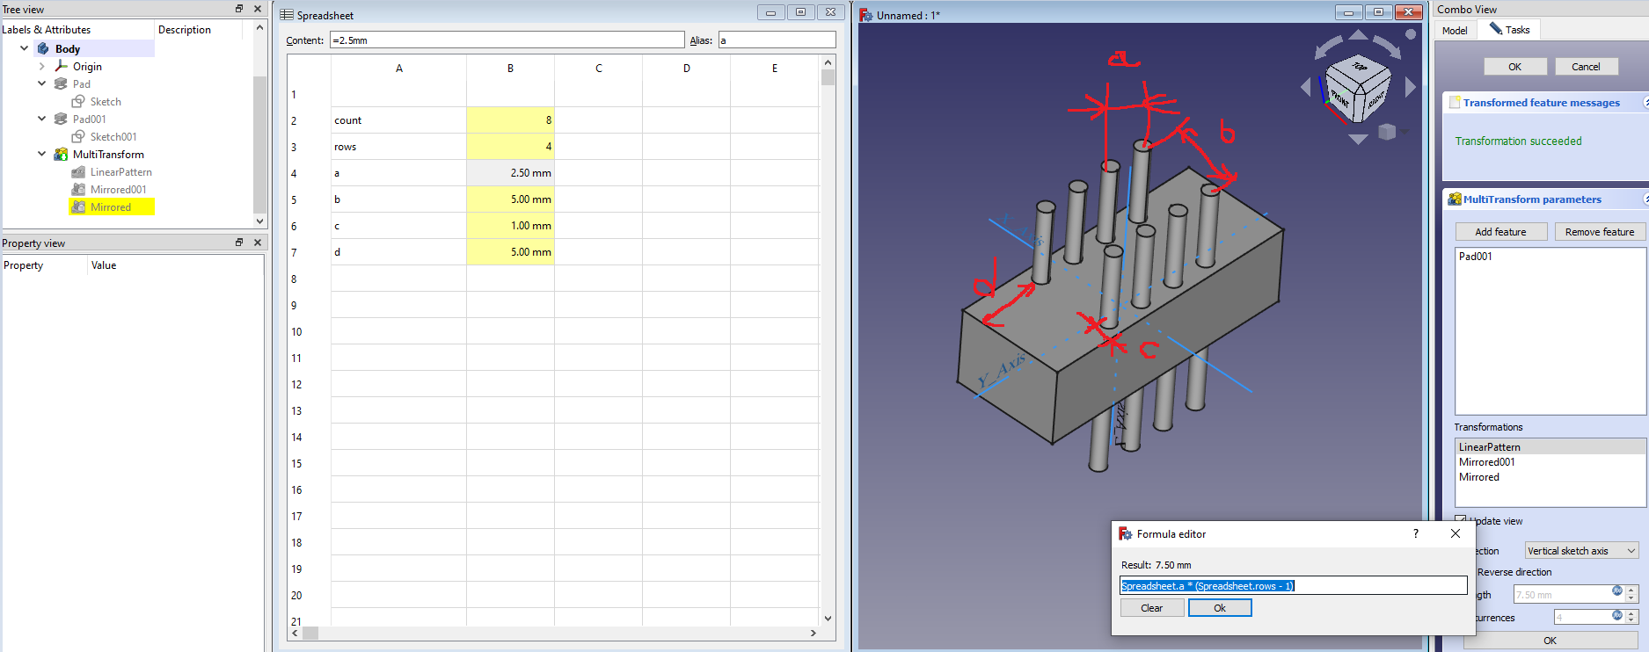1649x652 pixels.
Task: Click the LinearPattern icon in tree view
Action: (x=78, y=172)
